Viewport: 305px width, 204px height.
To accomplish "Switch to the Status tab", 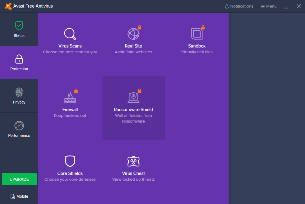I will click(19, 29).
